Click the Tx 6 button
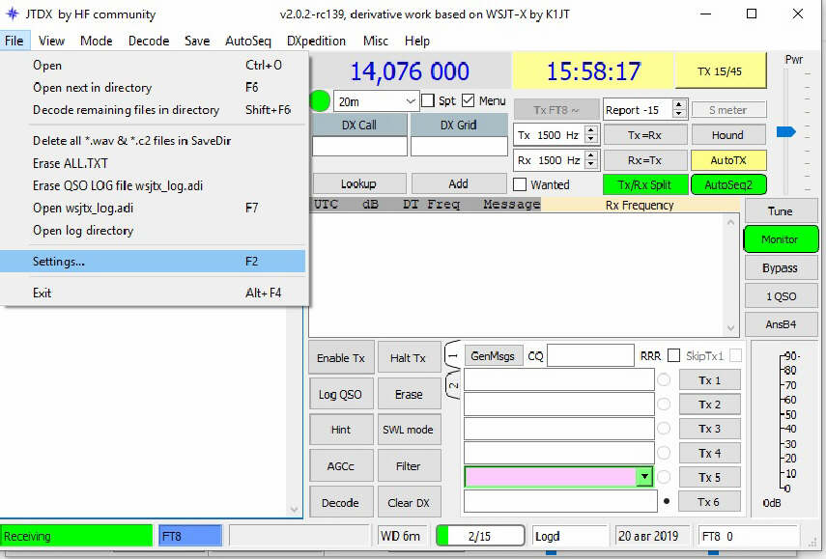The image size is (826, 559). (709, 502)
